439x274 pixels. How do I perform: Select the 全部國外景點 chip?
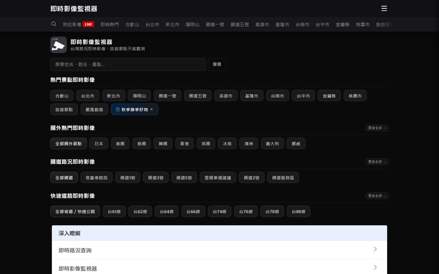tap(69, 143)
